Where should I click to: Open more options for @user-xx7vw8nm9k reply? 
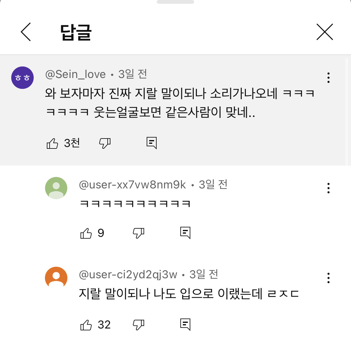(x=328, y=188)
